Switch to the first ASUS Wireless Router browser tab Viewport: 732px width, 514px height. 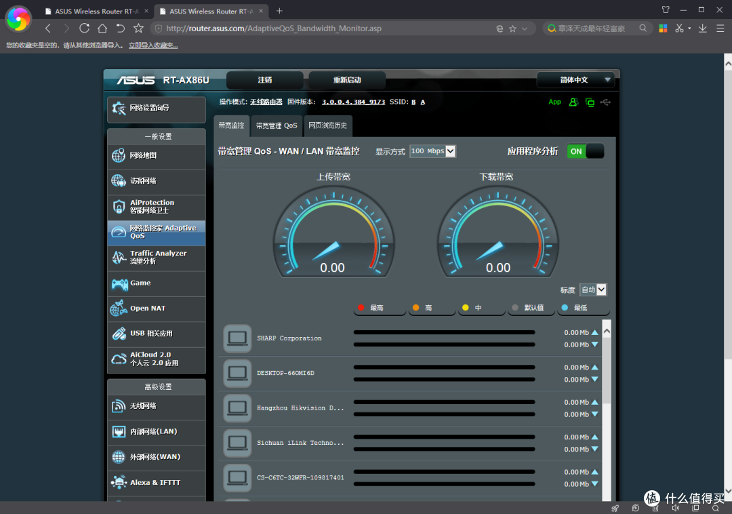pyautogui.click(x=97, y=11)
